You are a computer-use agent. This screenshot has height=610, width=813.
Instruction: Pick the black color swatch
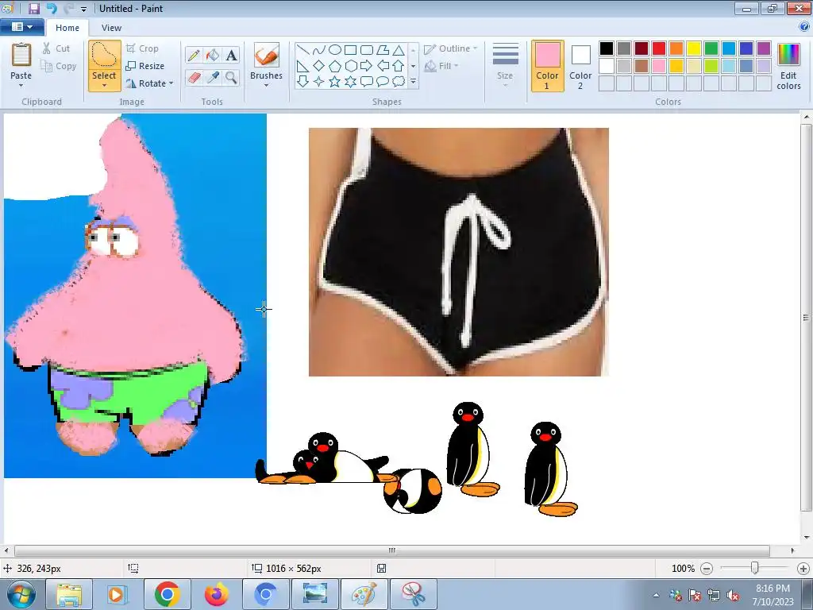click(607, 48)
